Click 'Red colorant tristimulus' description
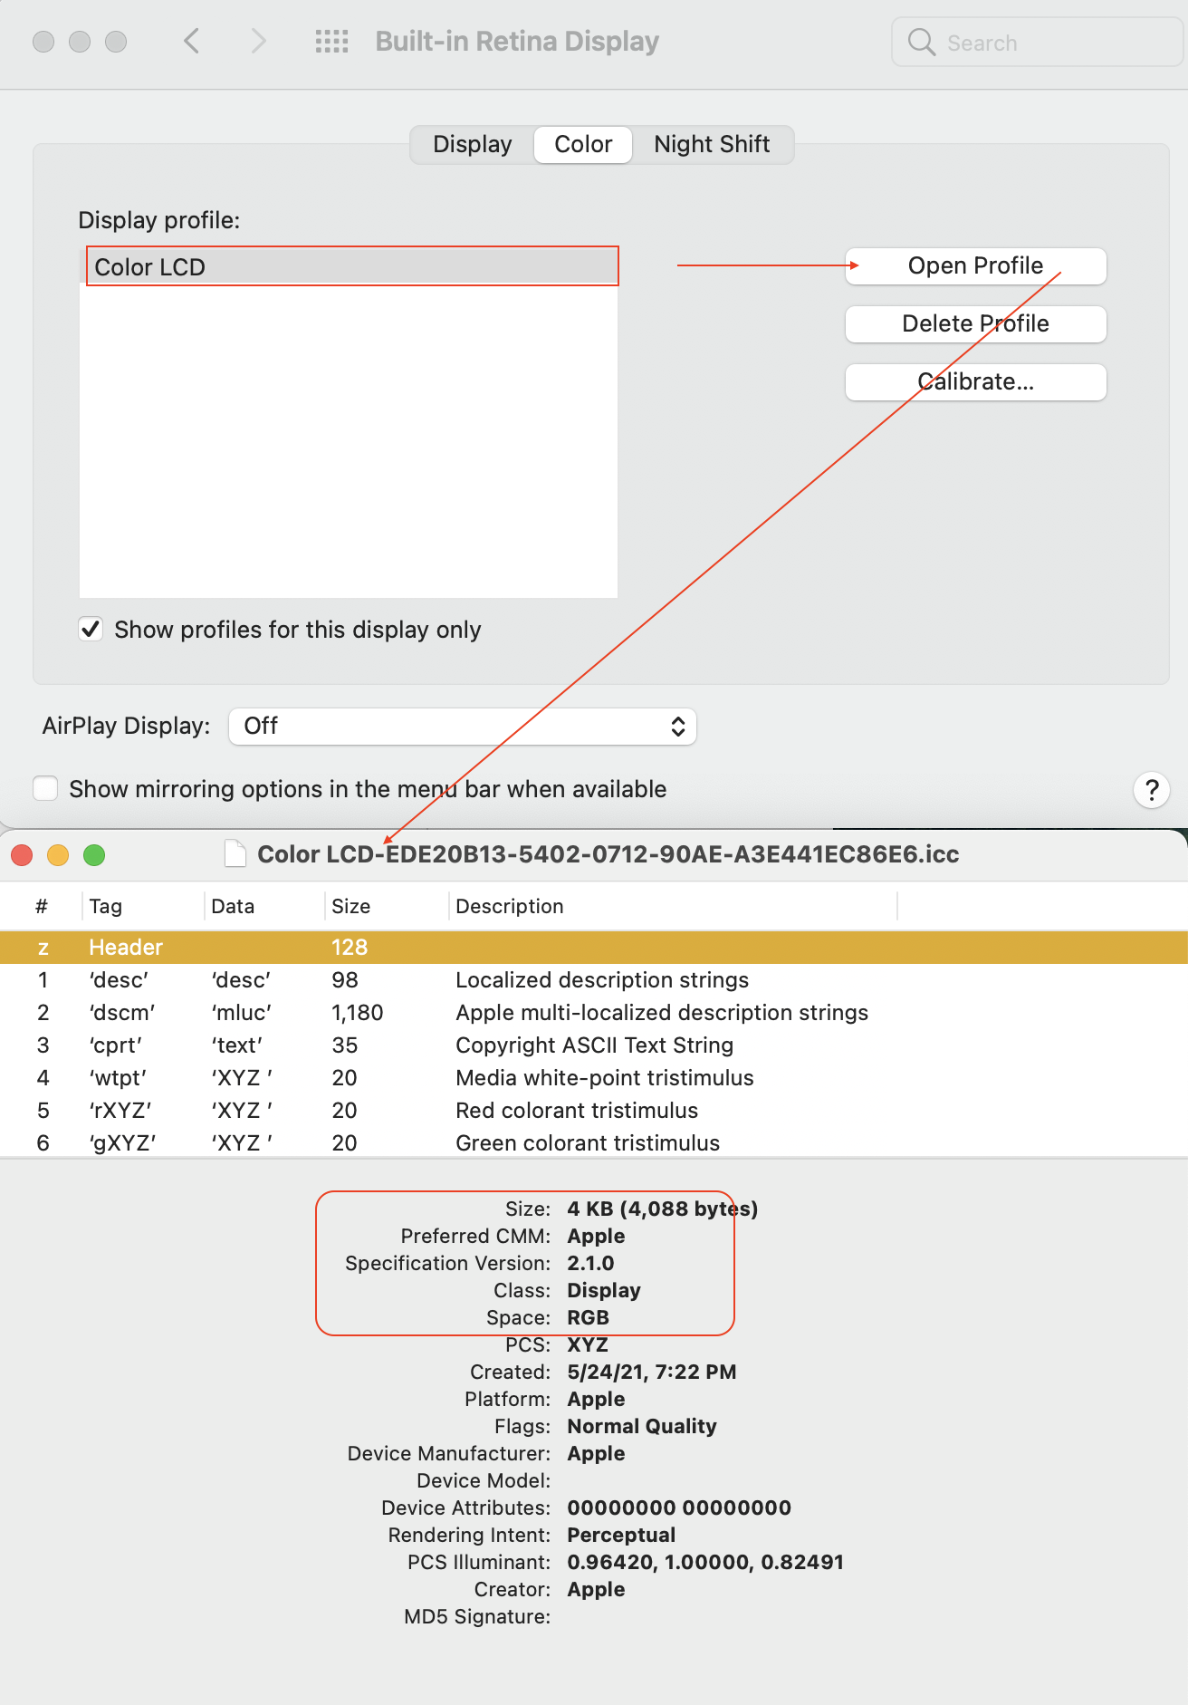This screenshot has height=1705, width=1188. [577, 1111]
